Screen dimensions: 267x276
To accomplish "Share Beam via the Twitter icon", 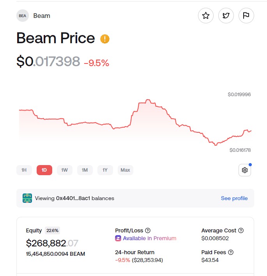I will (226, 16).
